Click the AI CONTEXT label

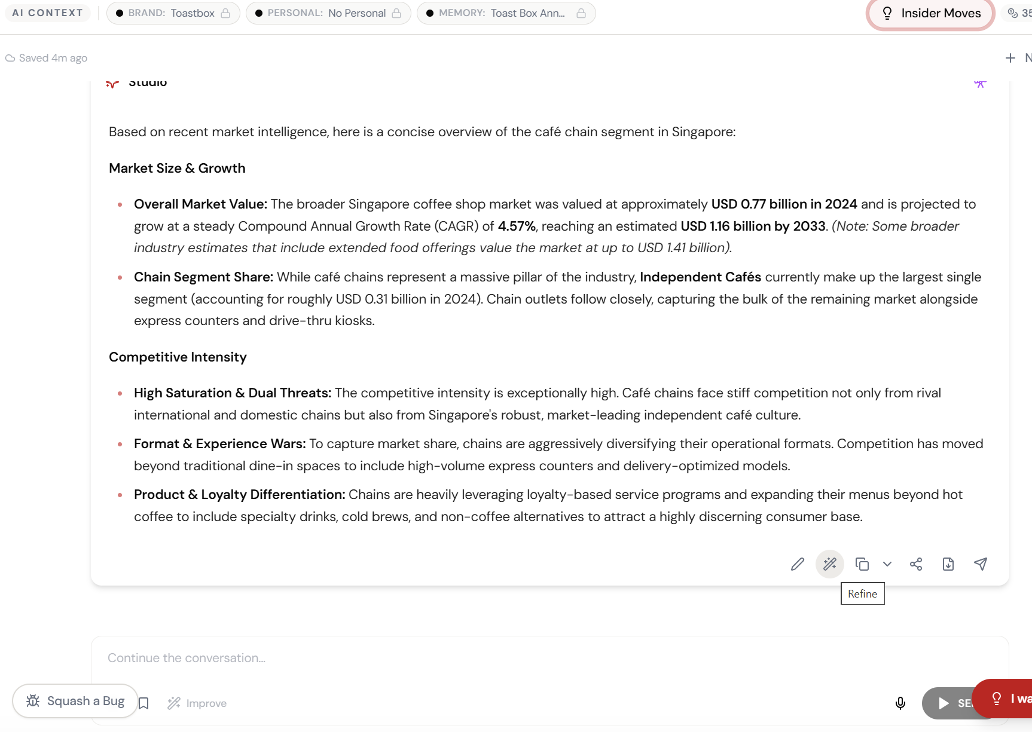pyautogui.click(x=47, y=13)
